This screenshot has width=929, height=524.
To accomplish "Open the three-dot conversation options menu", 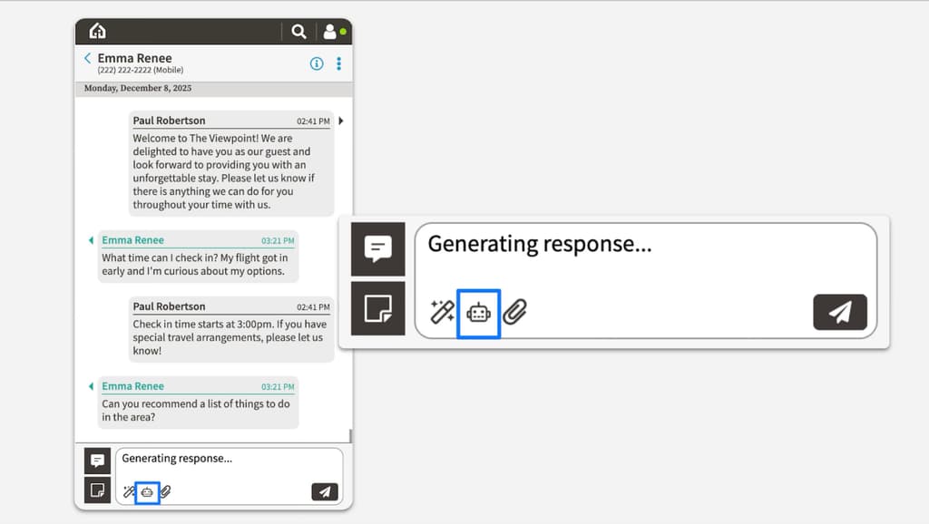I will click(338, 63).
